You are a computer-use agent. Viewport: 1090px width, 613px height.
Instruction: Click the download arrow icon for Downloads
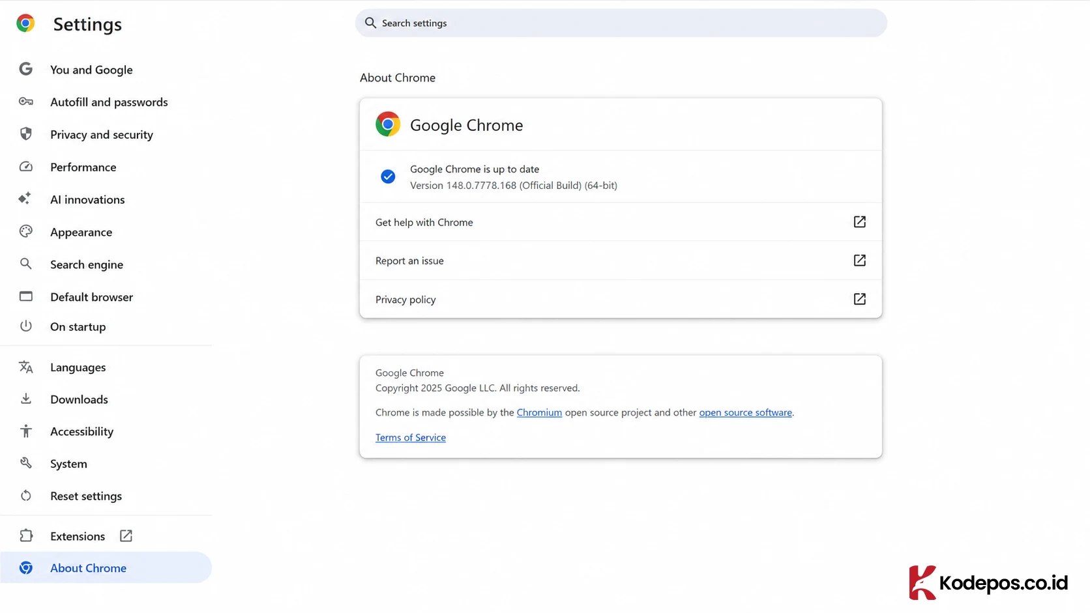pyautogui.click(x=26, y=399)
